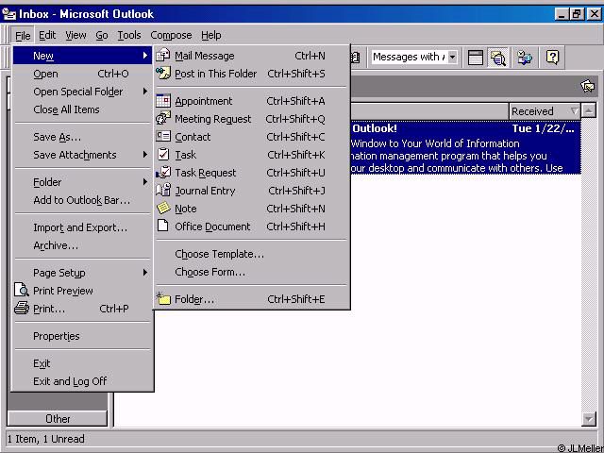604x453 pixels.
Task: Select Choose Template in New submenu
Action: pos(251,254)
